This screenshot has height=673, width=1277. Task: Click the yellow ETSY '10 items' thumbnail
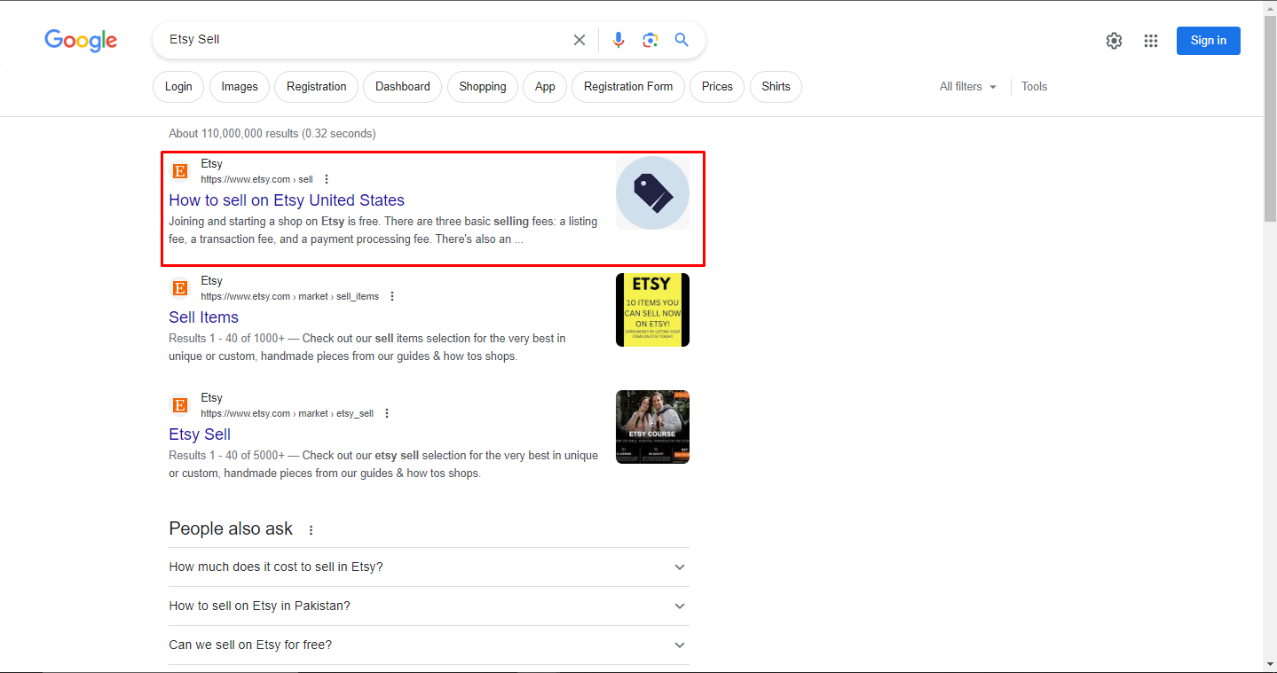(652, 310)
